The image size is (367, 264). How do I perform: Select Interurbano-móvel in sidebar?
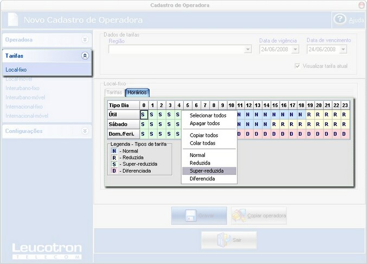(x=25, y=97)
